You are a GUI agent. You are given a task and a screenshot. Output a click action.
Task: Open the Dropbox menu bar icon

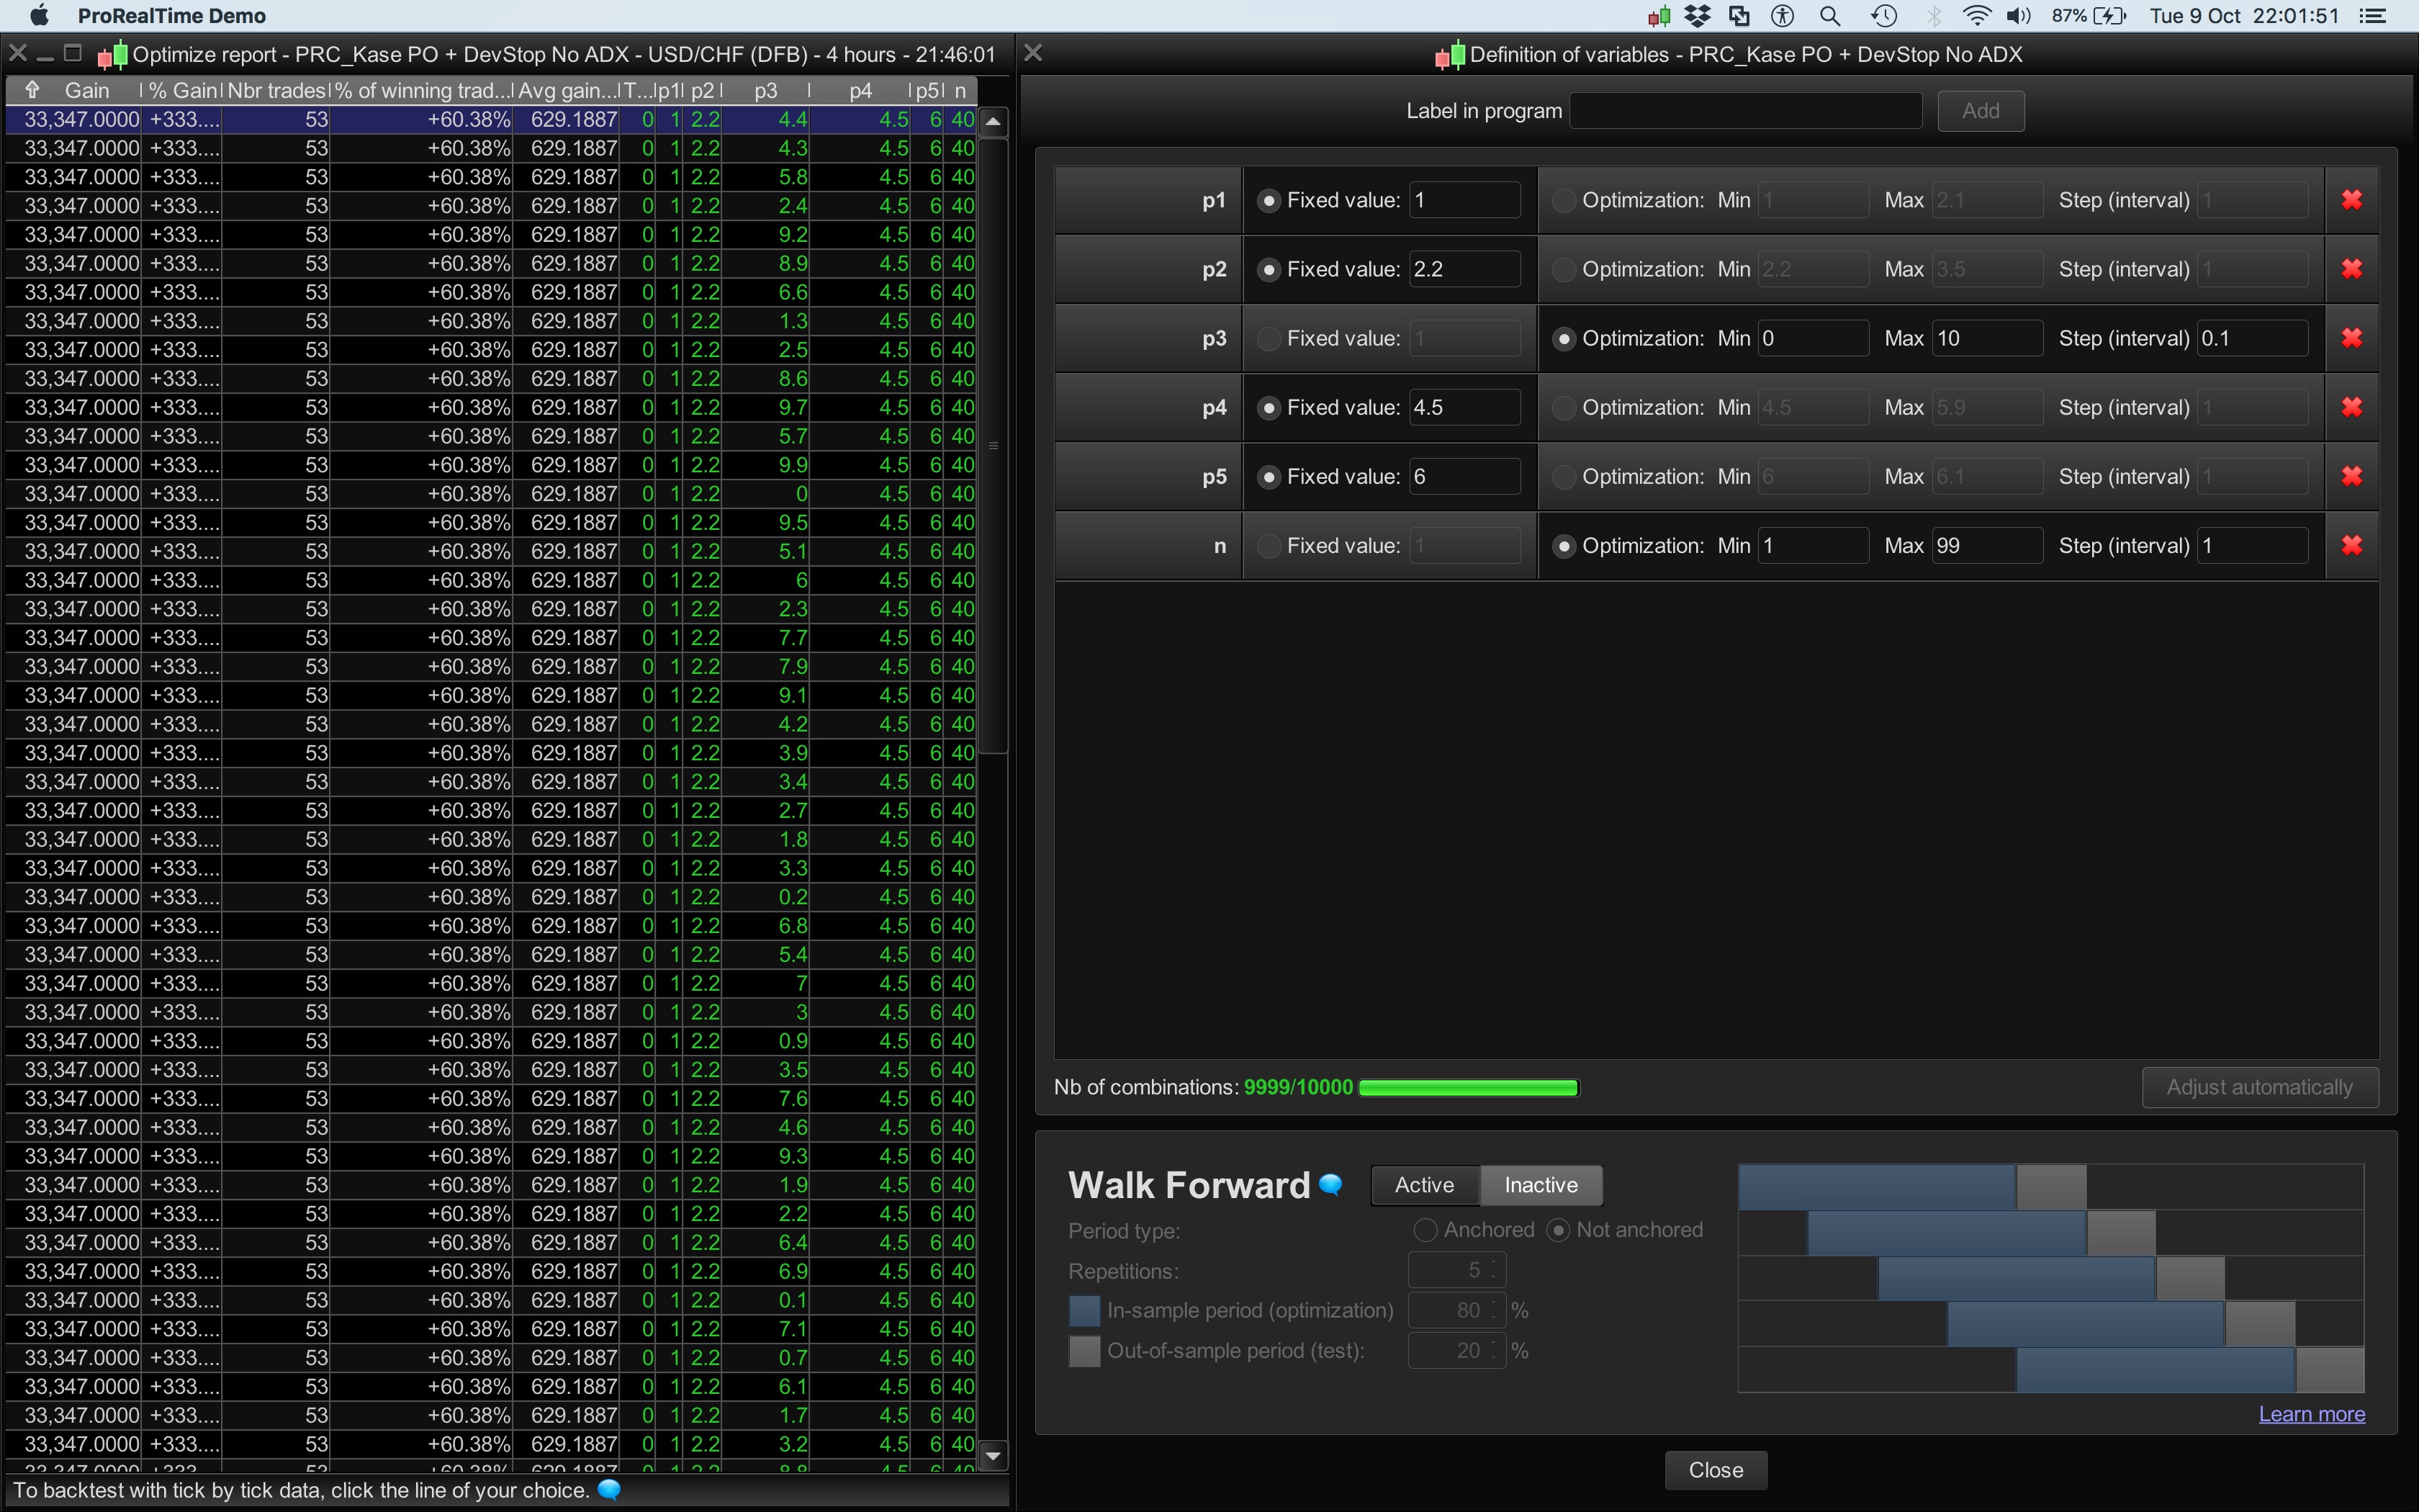(1696, 16)
